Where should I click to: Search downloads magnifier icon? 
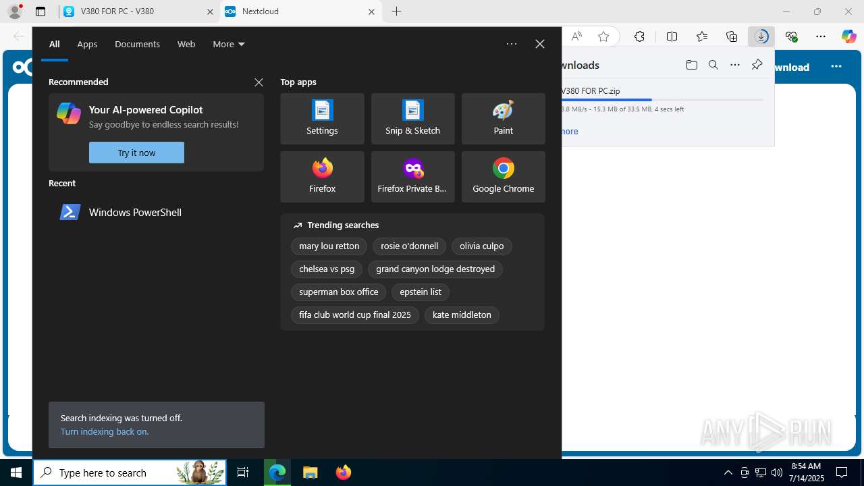point(713,65)
